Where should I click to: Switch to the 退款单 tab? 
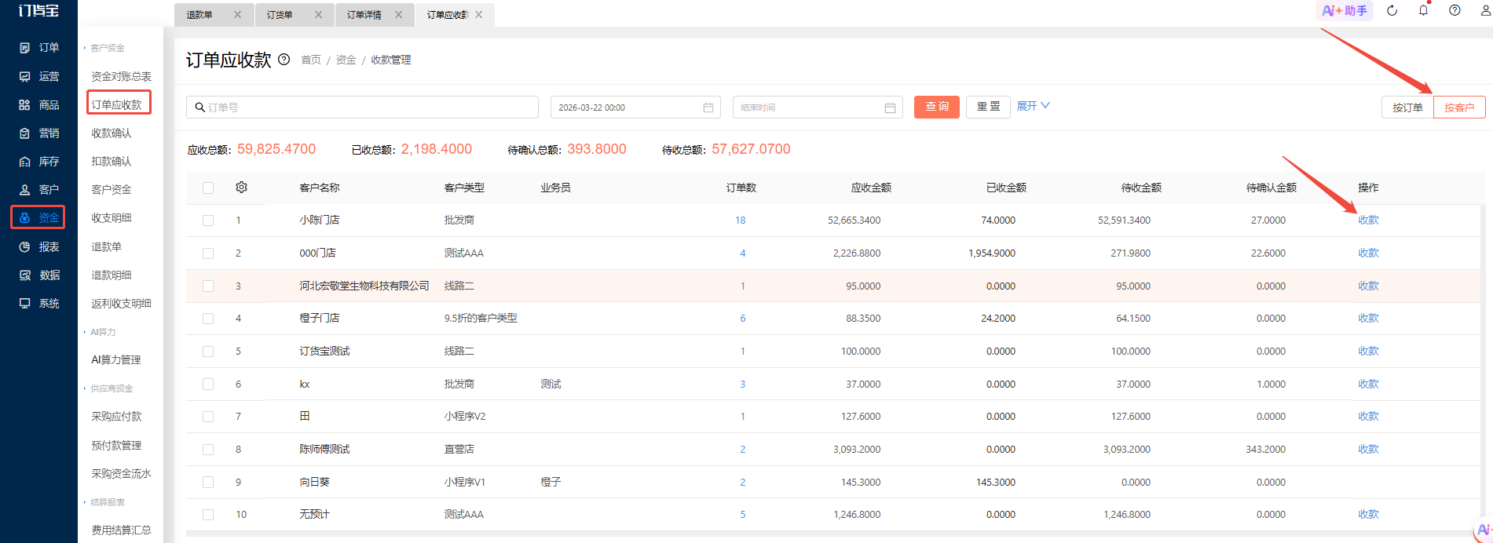click(x=199, y=15)
